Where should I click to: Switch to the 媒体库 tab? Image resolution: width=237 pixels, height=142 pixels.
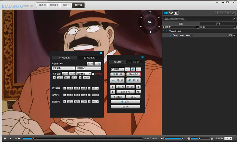pos(42,5)
